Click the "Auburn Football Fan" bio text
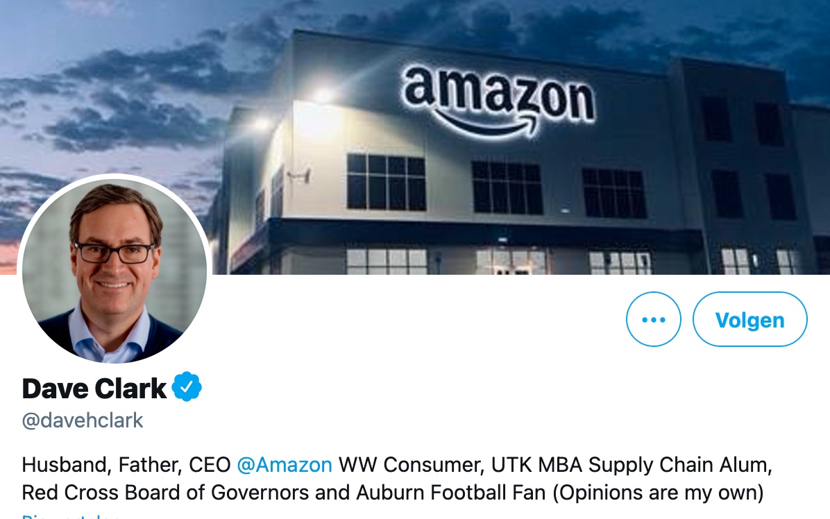The image size is (830, 519). [451, 493]
